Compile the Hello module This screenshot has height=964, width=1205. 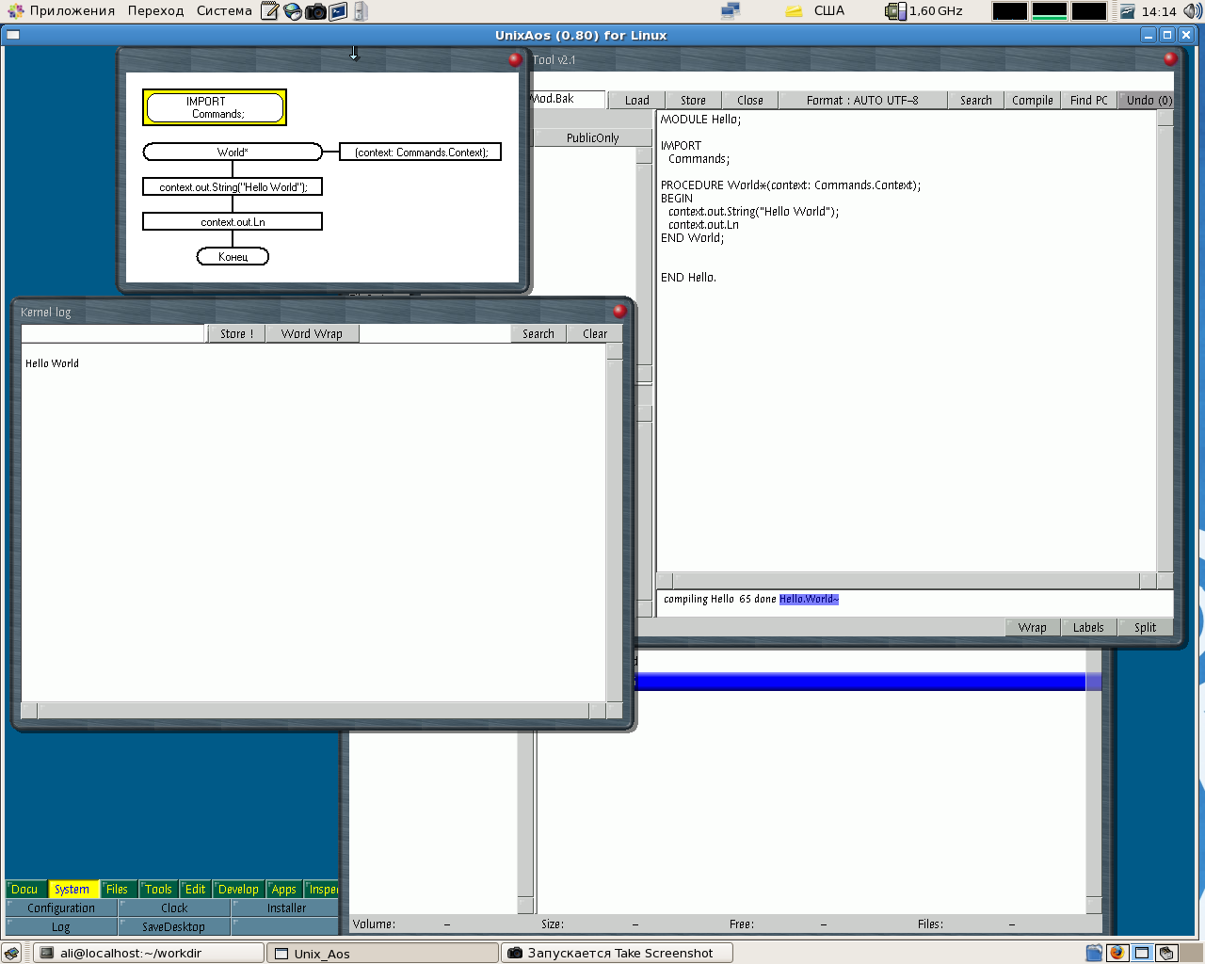click(1033, 101)
